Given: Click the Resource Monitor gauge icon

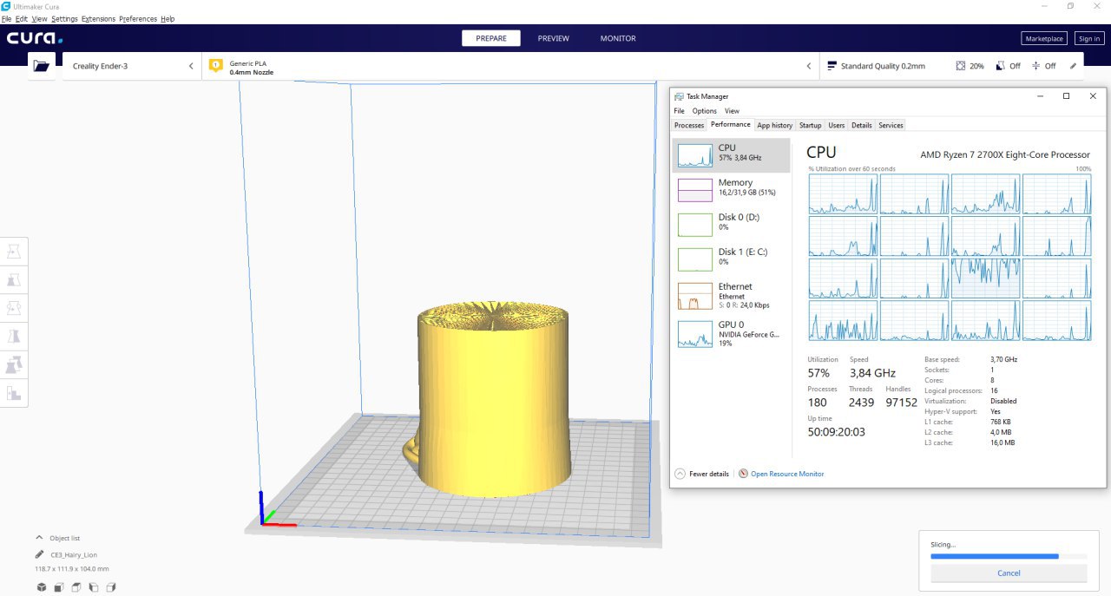Looking at the screenshot, I should coord(743,474).
